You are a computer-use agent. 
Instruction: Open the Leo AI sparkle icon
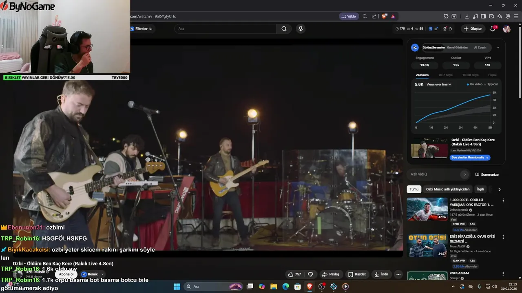tap(500, 16)
